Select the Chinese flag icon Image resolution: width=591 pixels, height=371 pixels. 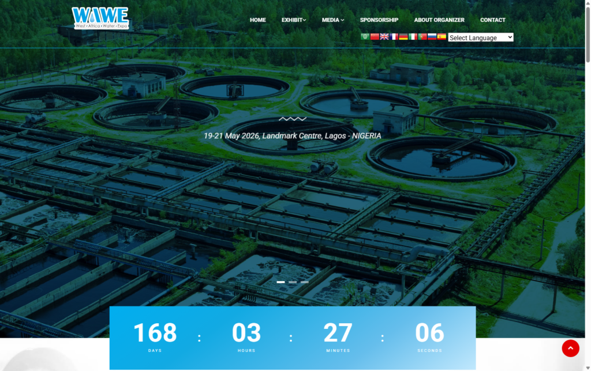click(x=375, y=37)
